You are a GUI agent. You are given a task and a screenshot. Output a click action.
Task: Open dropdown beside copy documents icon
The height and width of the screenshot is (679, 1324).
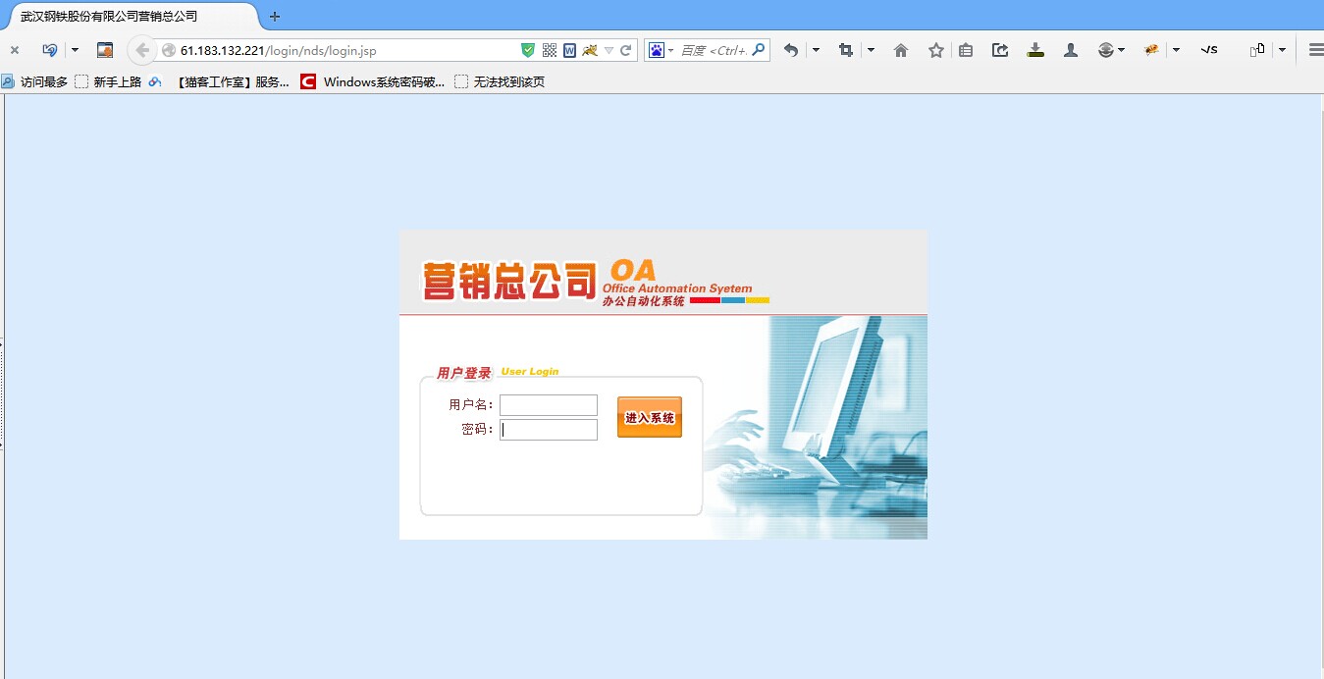(1282, 50)
